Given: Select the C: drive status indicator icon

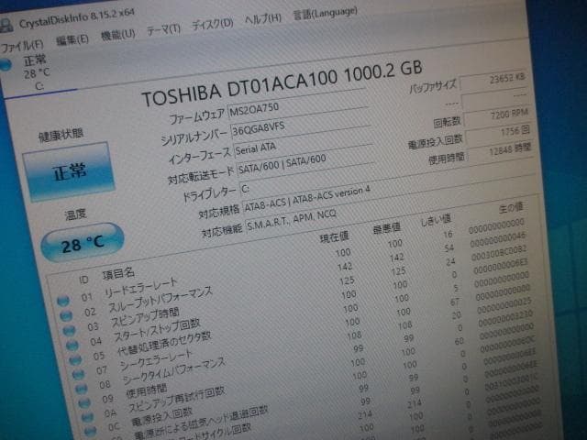Looking at the screenshot, I should click(6, 62).
